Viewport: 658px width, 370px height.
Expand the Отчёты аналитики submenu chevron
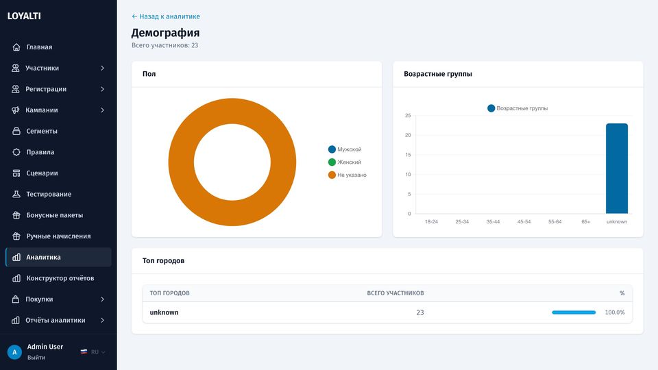pos(102,320)
